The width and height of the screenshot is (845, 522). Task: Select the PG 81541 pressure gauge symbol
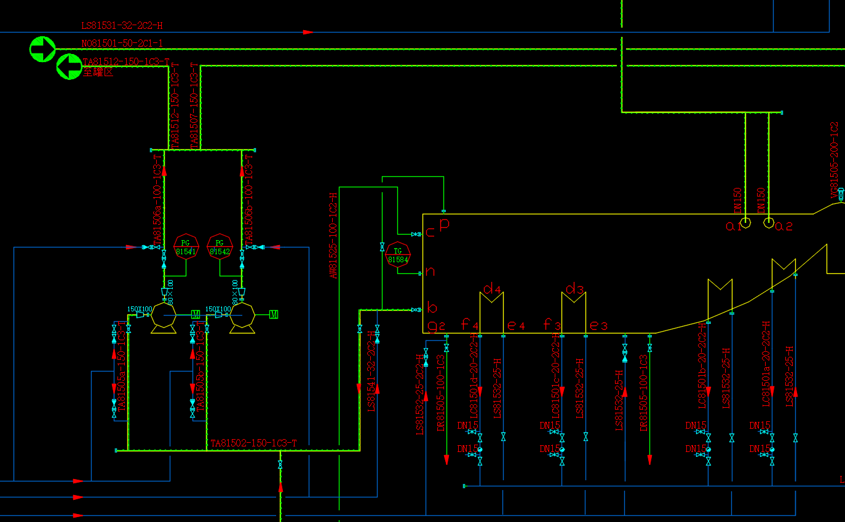click(185, 247)
